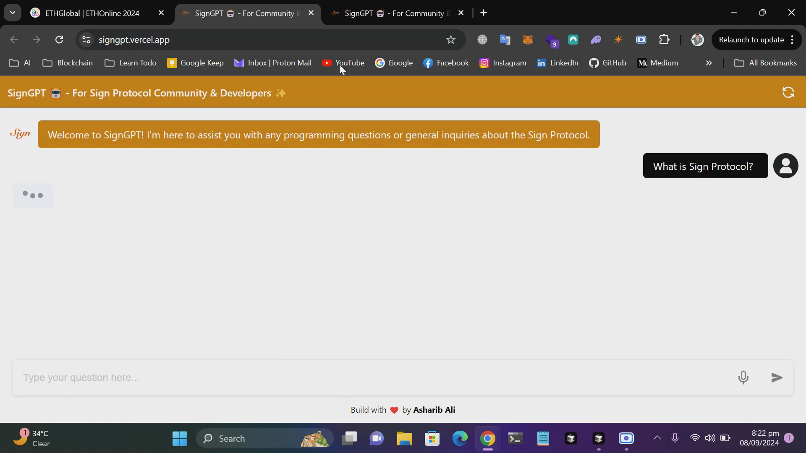Open the Facebook bookmark
The width and height of the screenshot is (806, 453).
[x=446, y=63]
